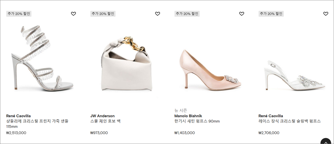View the lace crystal slingback pump image
Image resolution: width=334 pixels, height=144 pixels.
(x=294, y=75)
